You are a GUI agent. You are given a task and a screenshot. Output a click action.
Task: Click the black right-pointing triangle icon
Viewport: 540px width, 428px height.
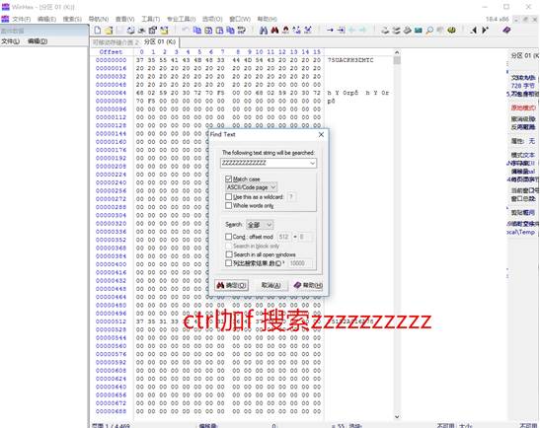coord(485,31)
